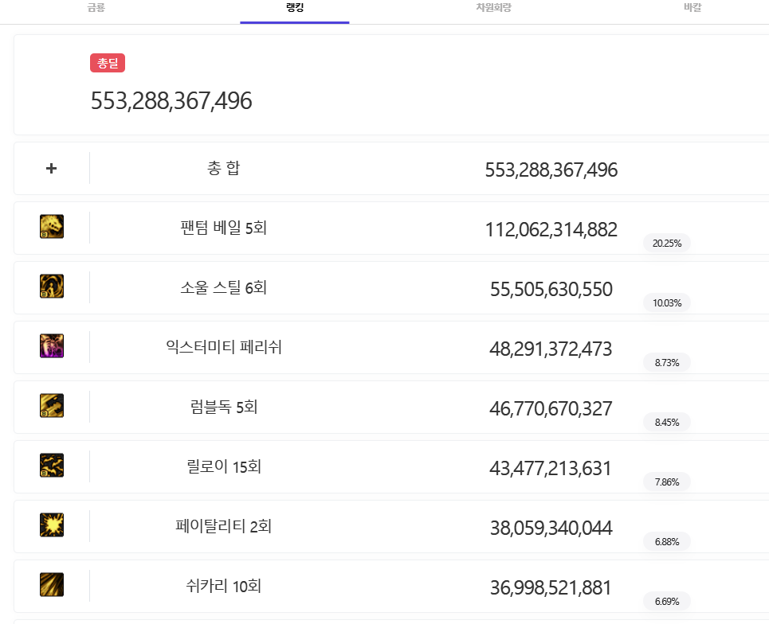Expand the 총 합 row plus icon

click(x=52, y=169)
